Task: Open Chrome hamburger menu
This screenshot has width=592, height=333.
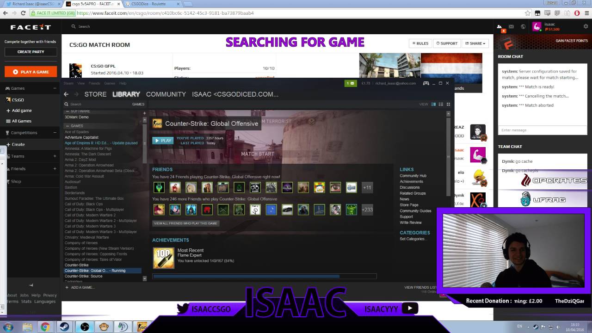Action: (586, 13)
